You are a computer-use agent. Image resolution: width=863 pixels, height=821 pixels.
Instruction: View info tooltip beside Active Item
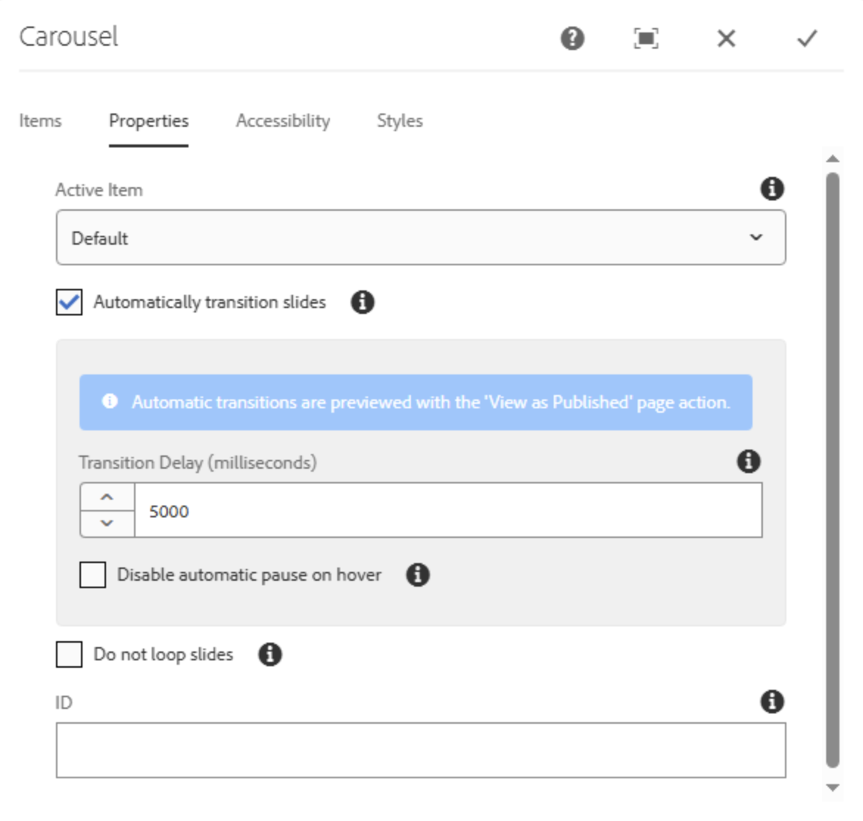(770, 189)
